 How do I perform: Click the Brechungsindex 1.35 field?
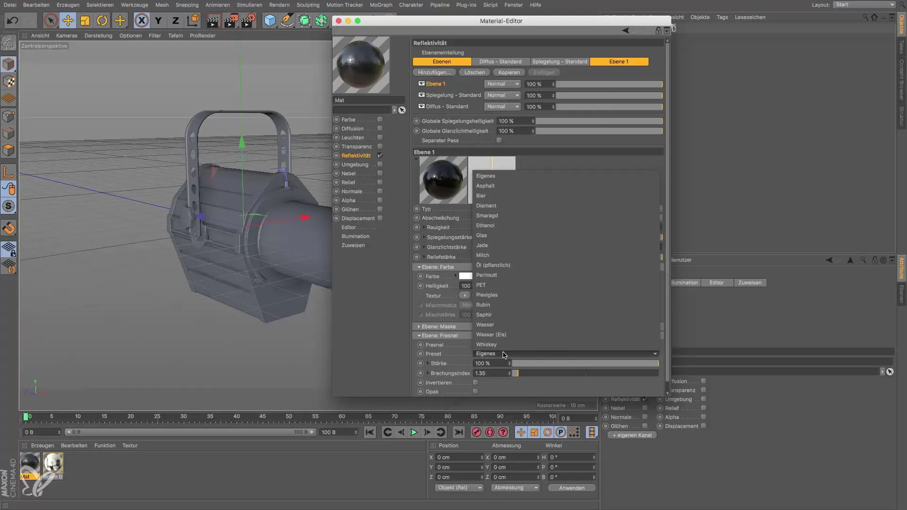coord(492,373)
